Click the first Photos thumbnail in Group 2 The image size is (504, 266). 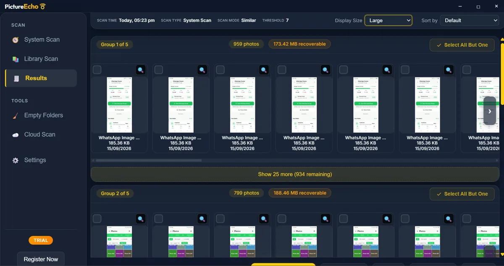pos(119,242)
